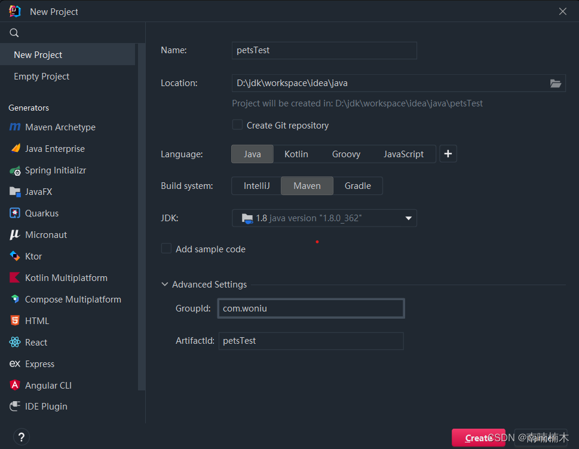
Task: Choose Java as the language
Action: 252,154
